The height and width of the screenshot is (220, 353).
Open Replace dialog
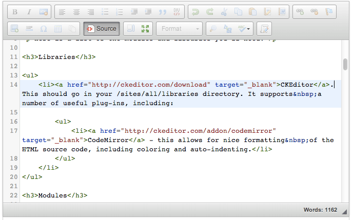coord(227,29)
